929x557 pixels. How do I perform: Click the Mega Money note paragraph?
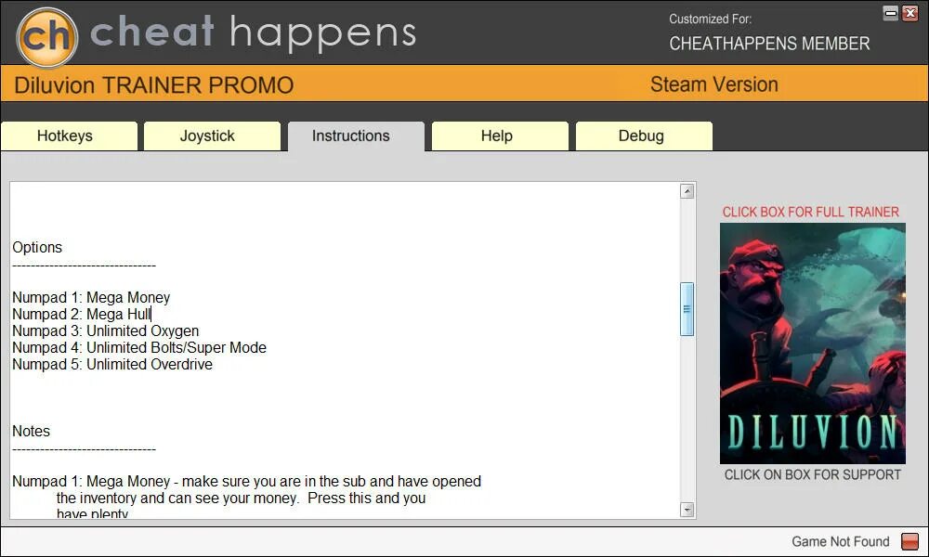[246, 498]
